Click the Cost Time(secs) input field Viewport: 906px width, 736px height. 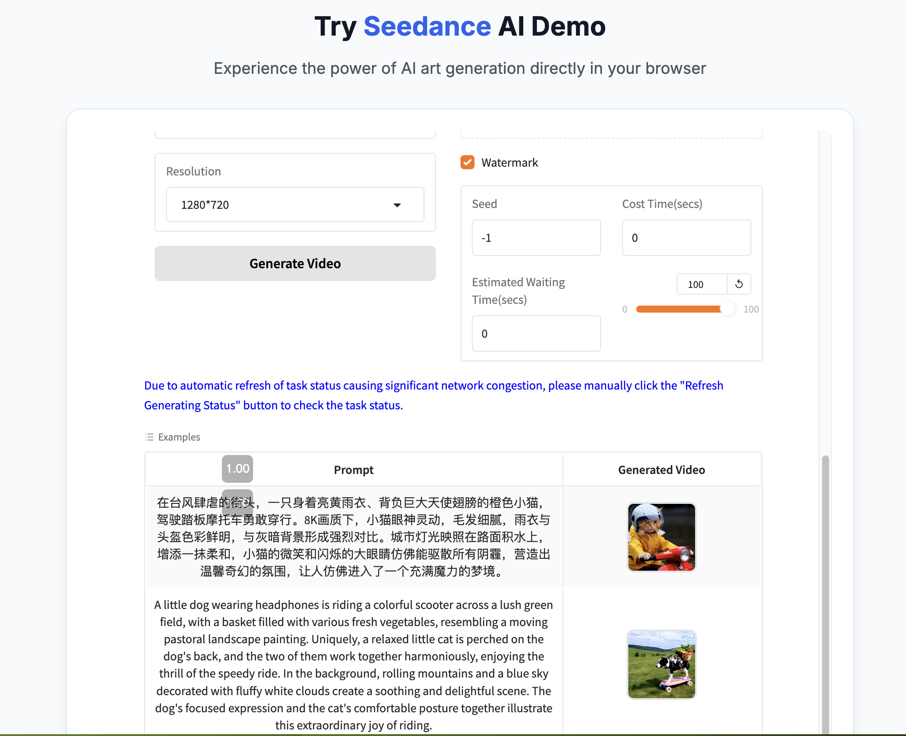point(686,237)
